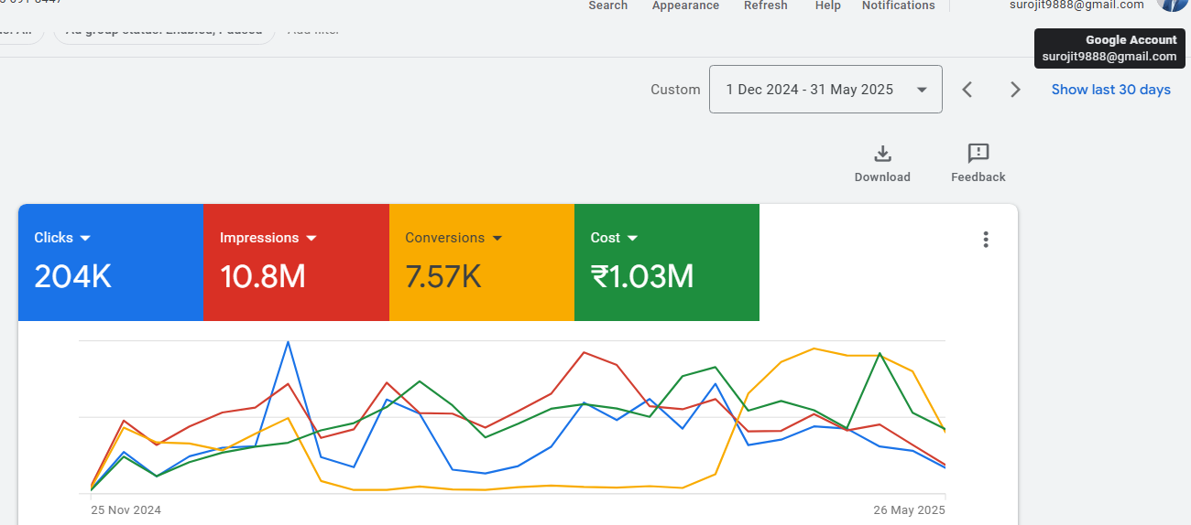Go to the next date range arrow
This screenshot has height=525, width=1191.
1014,90
